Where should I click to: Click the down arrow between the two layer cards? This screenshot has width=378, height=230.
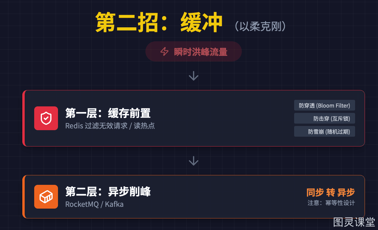[x=194, y=161]
